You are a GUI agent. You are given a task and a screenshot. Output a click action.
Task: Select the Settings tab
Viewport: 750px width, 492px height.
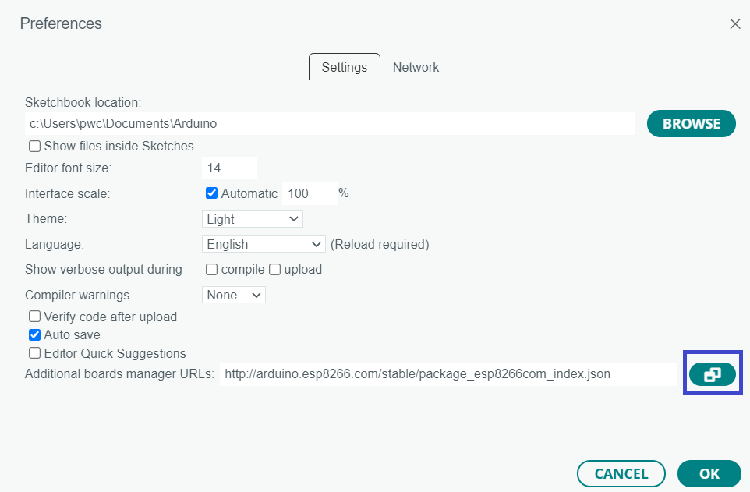(344, 67)
